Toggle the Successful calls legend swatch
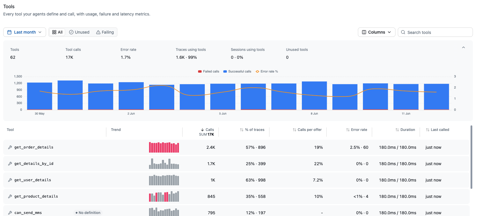Image resolution: width=477 pixels, height=216 pixels. 225,71
